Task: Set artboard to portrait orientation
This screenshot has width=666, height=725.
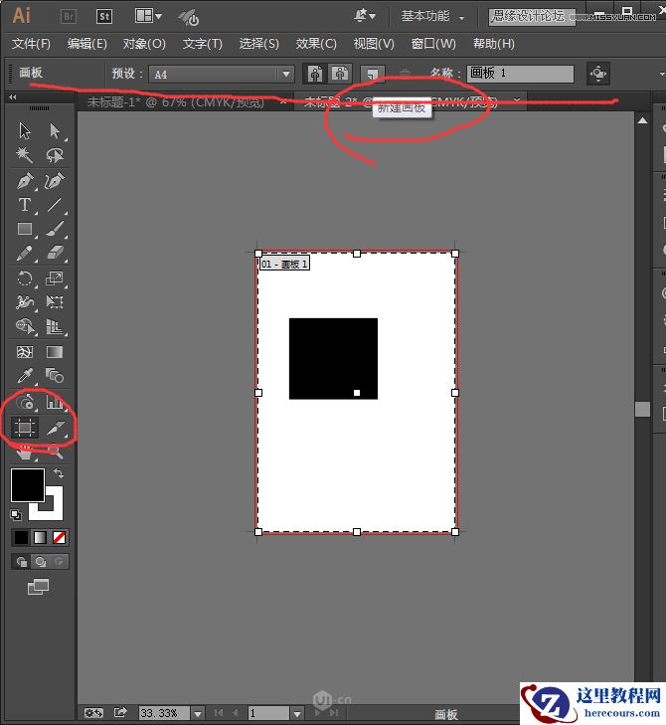Action: [315, 74]
